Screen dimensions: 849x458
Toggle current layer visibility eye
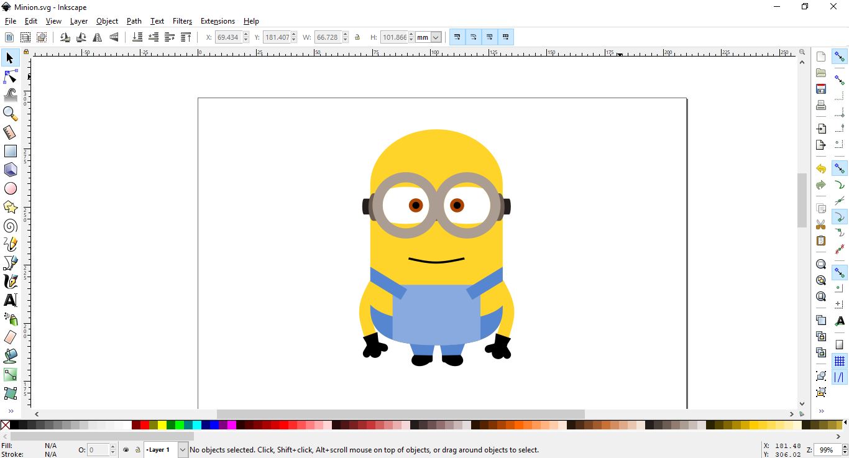126,450
